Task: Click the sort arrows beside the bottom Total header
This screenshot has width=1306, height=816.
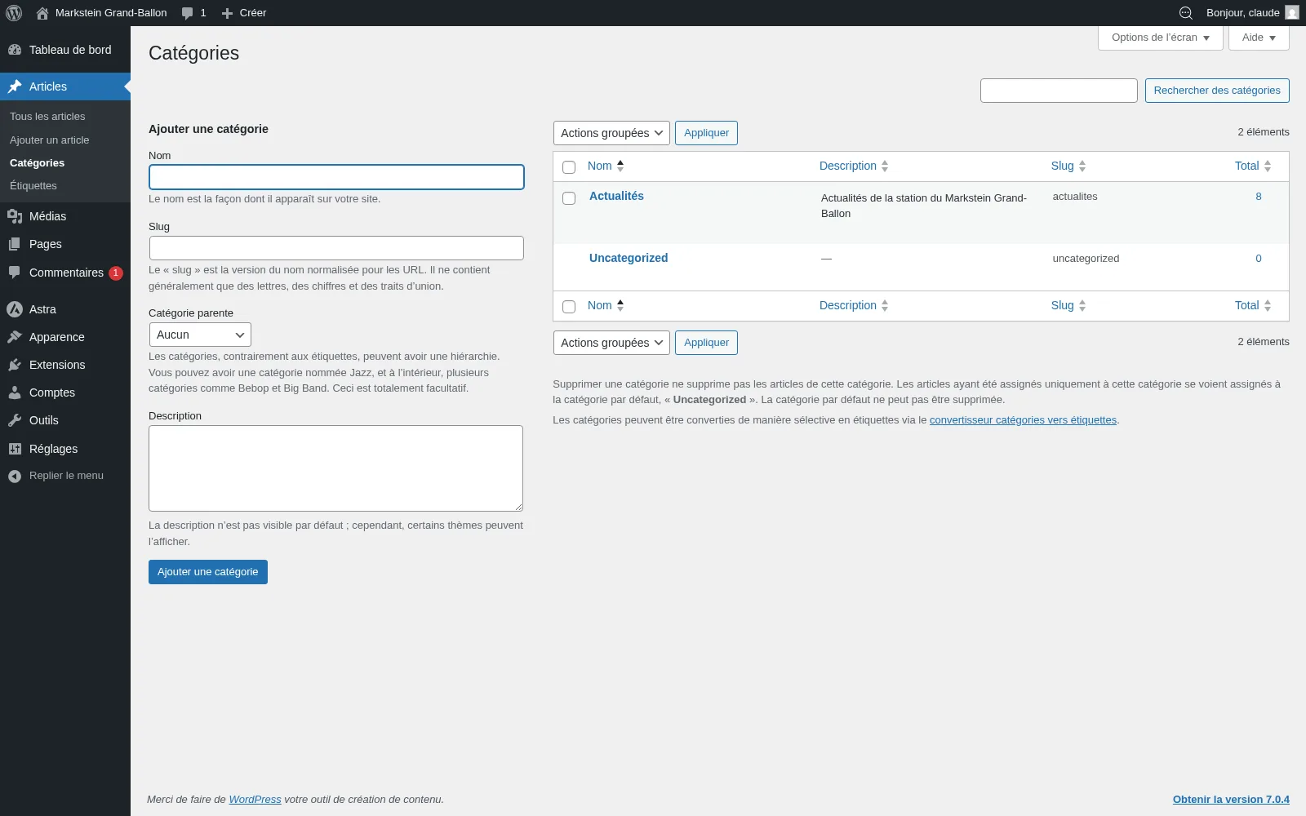Action: [x=1268, y=305]
